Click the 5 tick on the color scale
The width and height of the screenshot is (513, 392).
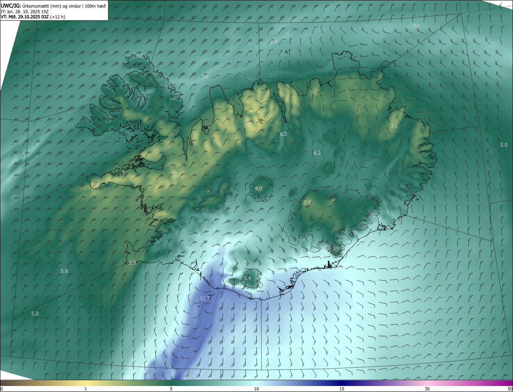pos(171,389)
